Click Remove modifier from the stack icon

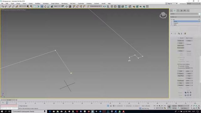(x=182, y=34)
